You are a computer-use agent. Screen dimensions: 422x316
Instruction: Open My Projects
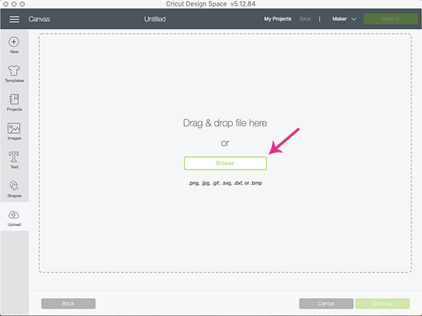[278, 19]
